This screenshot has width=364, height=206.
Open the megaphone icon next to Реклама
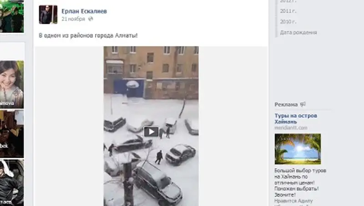[x=303, y=104]
